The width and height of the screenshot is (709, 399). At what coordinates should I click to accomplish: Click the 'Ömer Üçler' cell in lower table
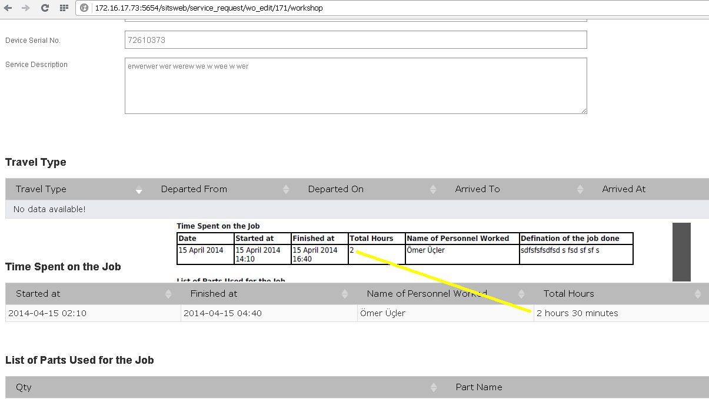pyautogui.click(x=445, y=313)
